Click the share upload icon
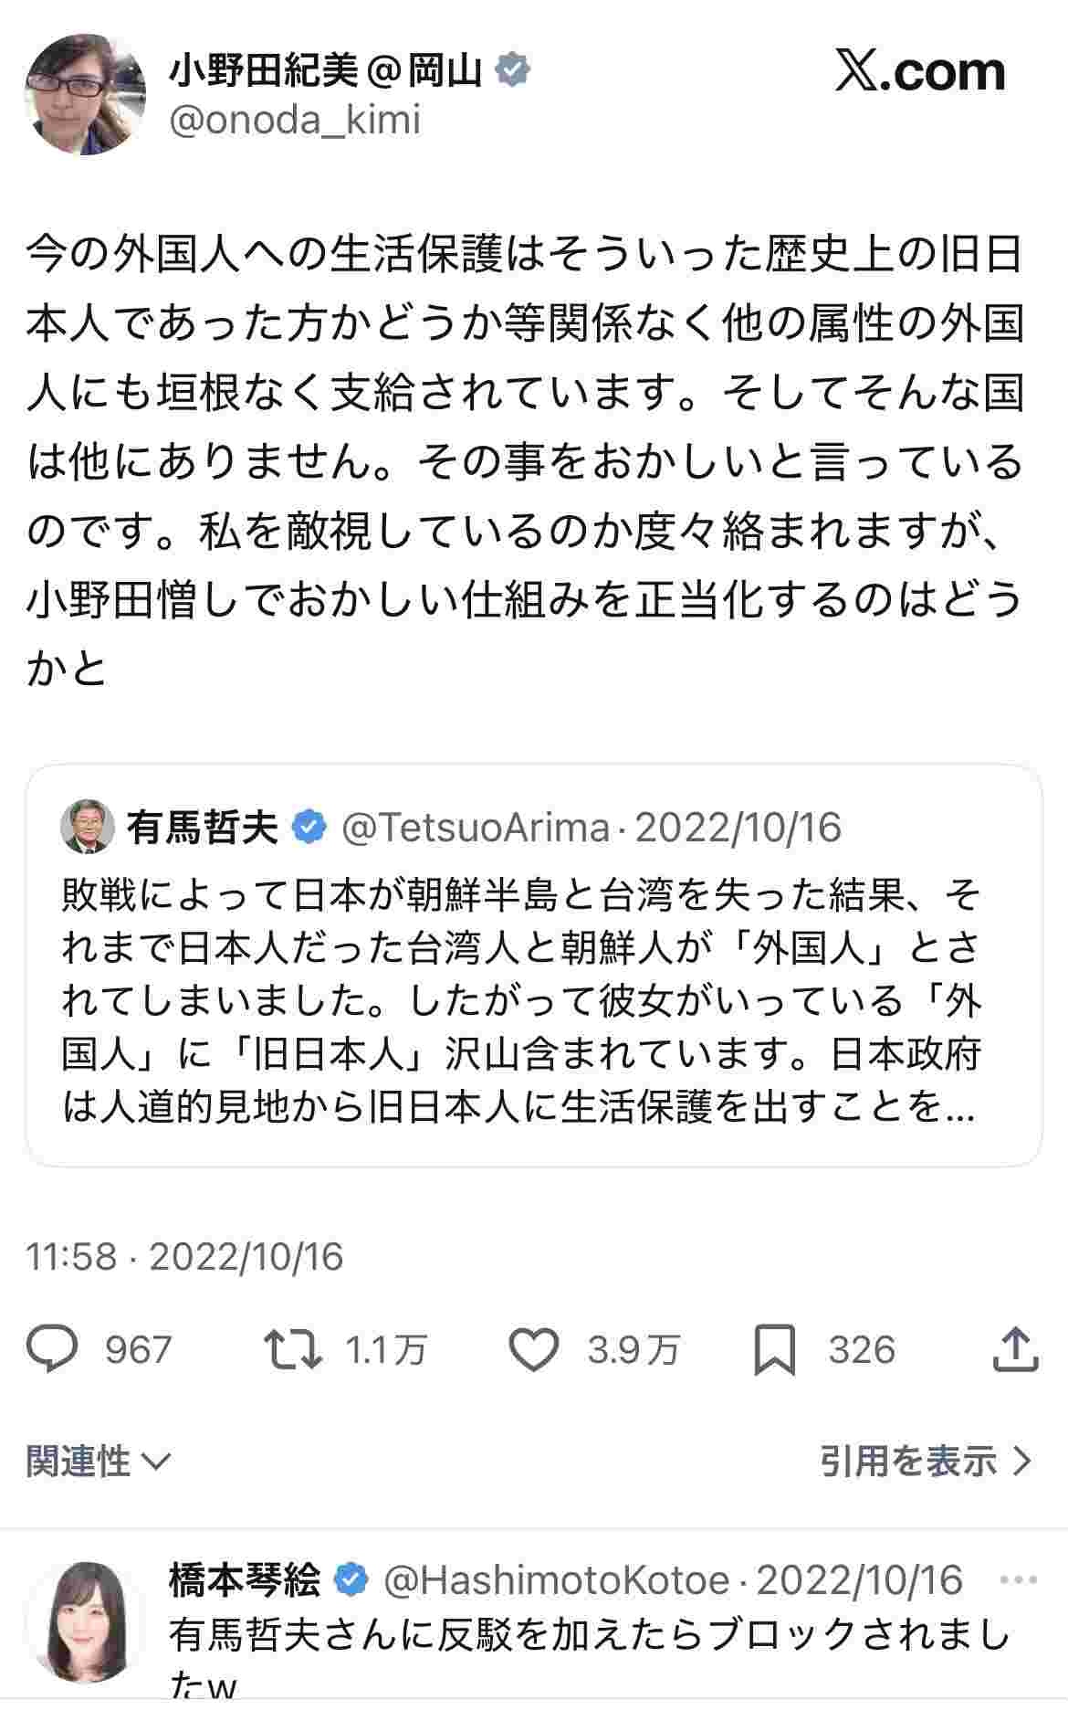 click(x=1015, y=1350)
